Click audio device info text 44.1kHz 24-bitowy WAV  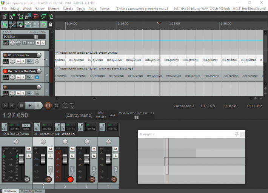point(220,9)
